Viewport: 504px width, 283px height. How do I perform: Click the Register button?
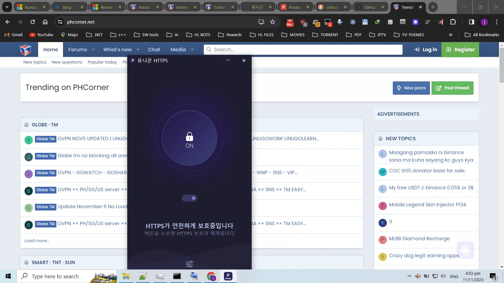460,50
